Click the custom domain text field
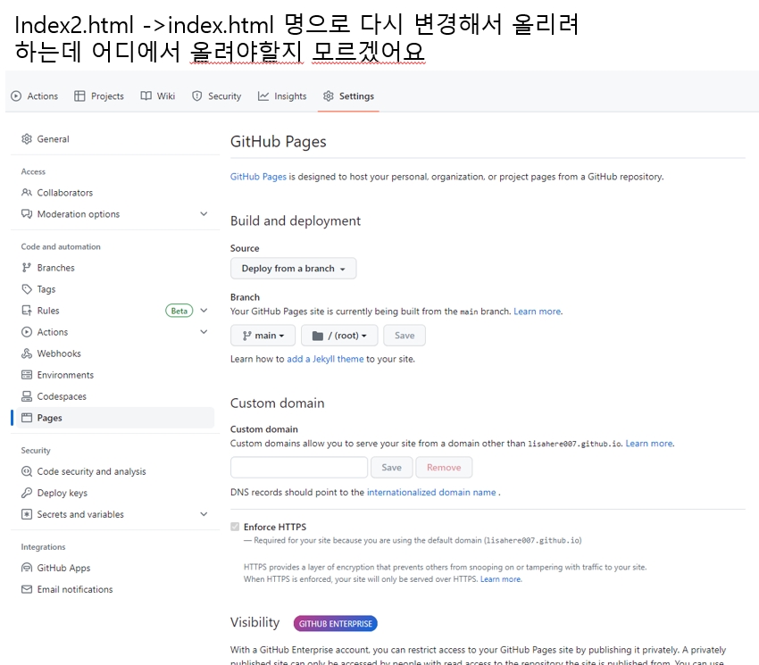 [299, 468]
